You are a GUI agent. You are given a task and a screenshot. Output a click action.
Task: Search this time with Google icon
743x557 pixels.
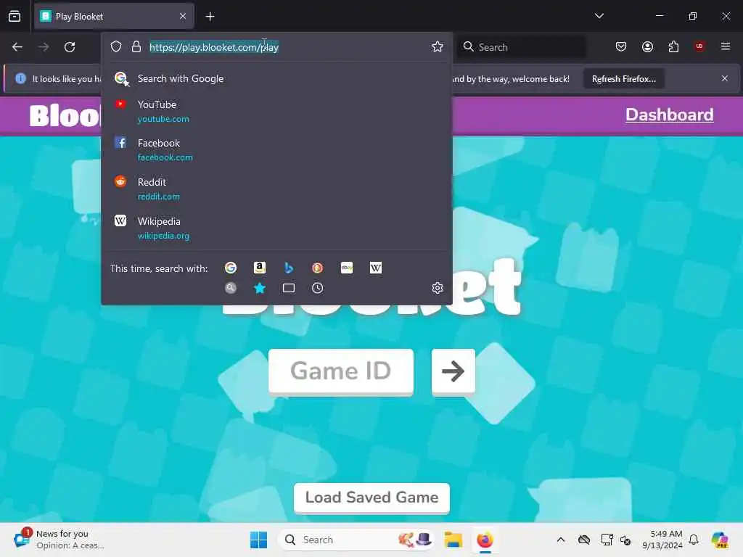[231, 268]
